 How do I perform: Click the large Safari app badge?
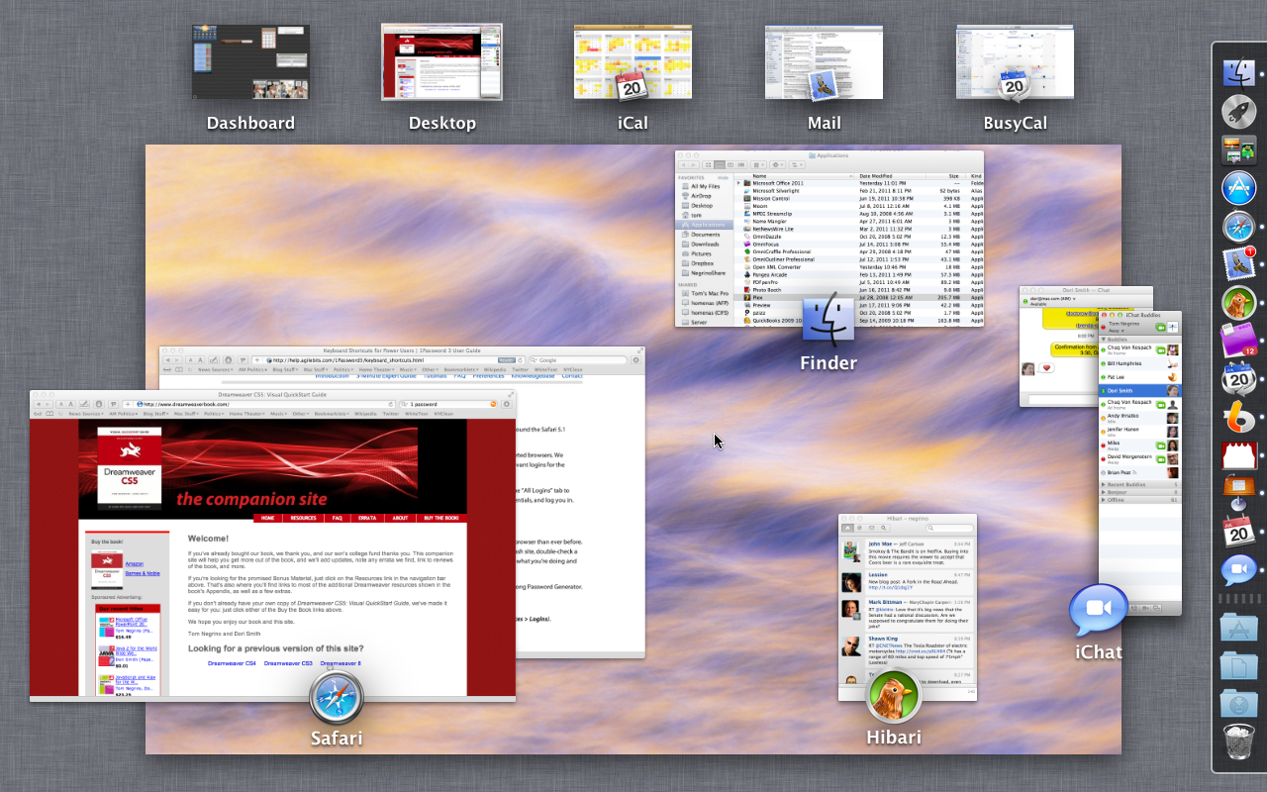coord(336,697)
